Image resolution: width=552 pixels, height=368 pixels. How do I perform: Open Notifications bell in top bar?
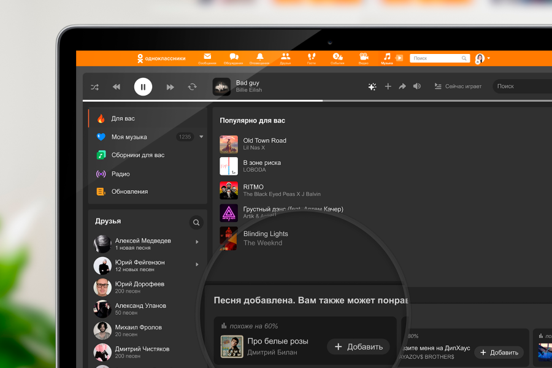(259, 58)
